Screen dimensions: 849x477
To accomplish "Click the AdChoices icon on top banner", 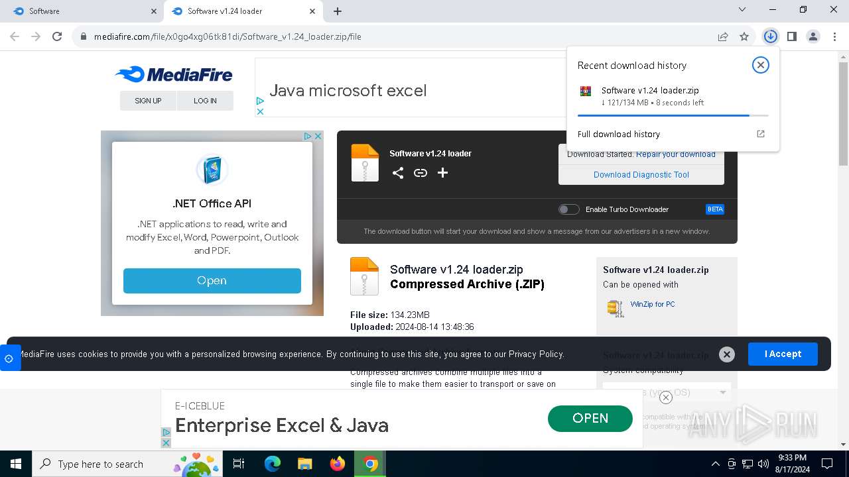I will point(260,101).
